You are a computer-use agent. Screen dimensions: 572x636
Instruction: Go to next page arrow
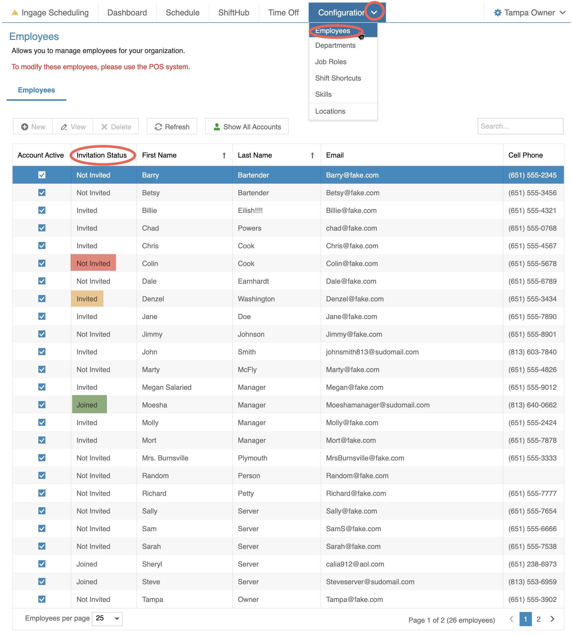point(552,619)
